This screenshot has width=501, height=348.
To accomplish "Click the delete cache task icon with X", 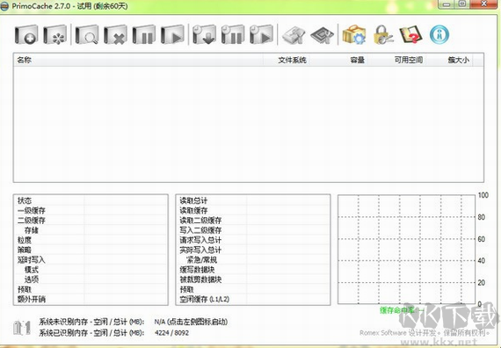I will point(115,34).
